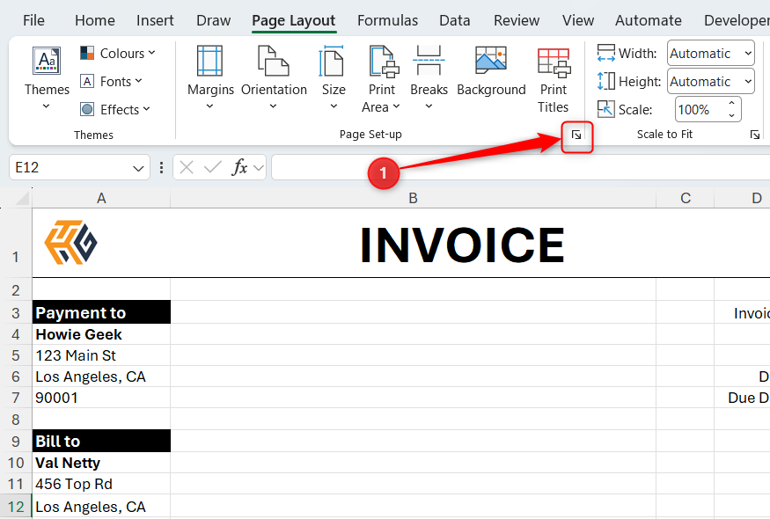The image size is (770, 519).
Task: Open the Fonts theme dropdown
Action: coord(112,81)
